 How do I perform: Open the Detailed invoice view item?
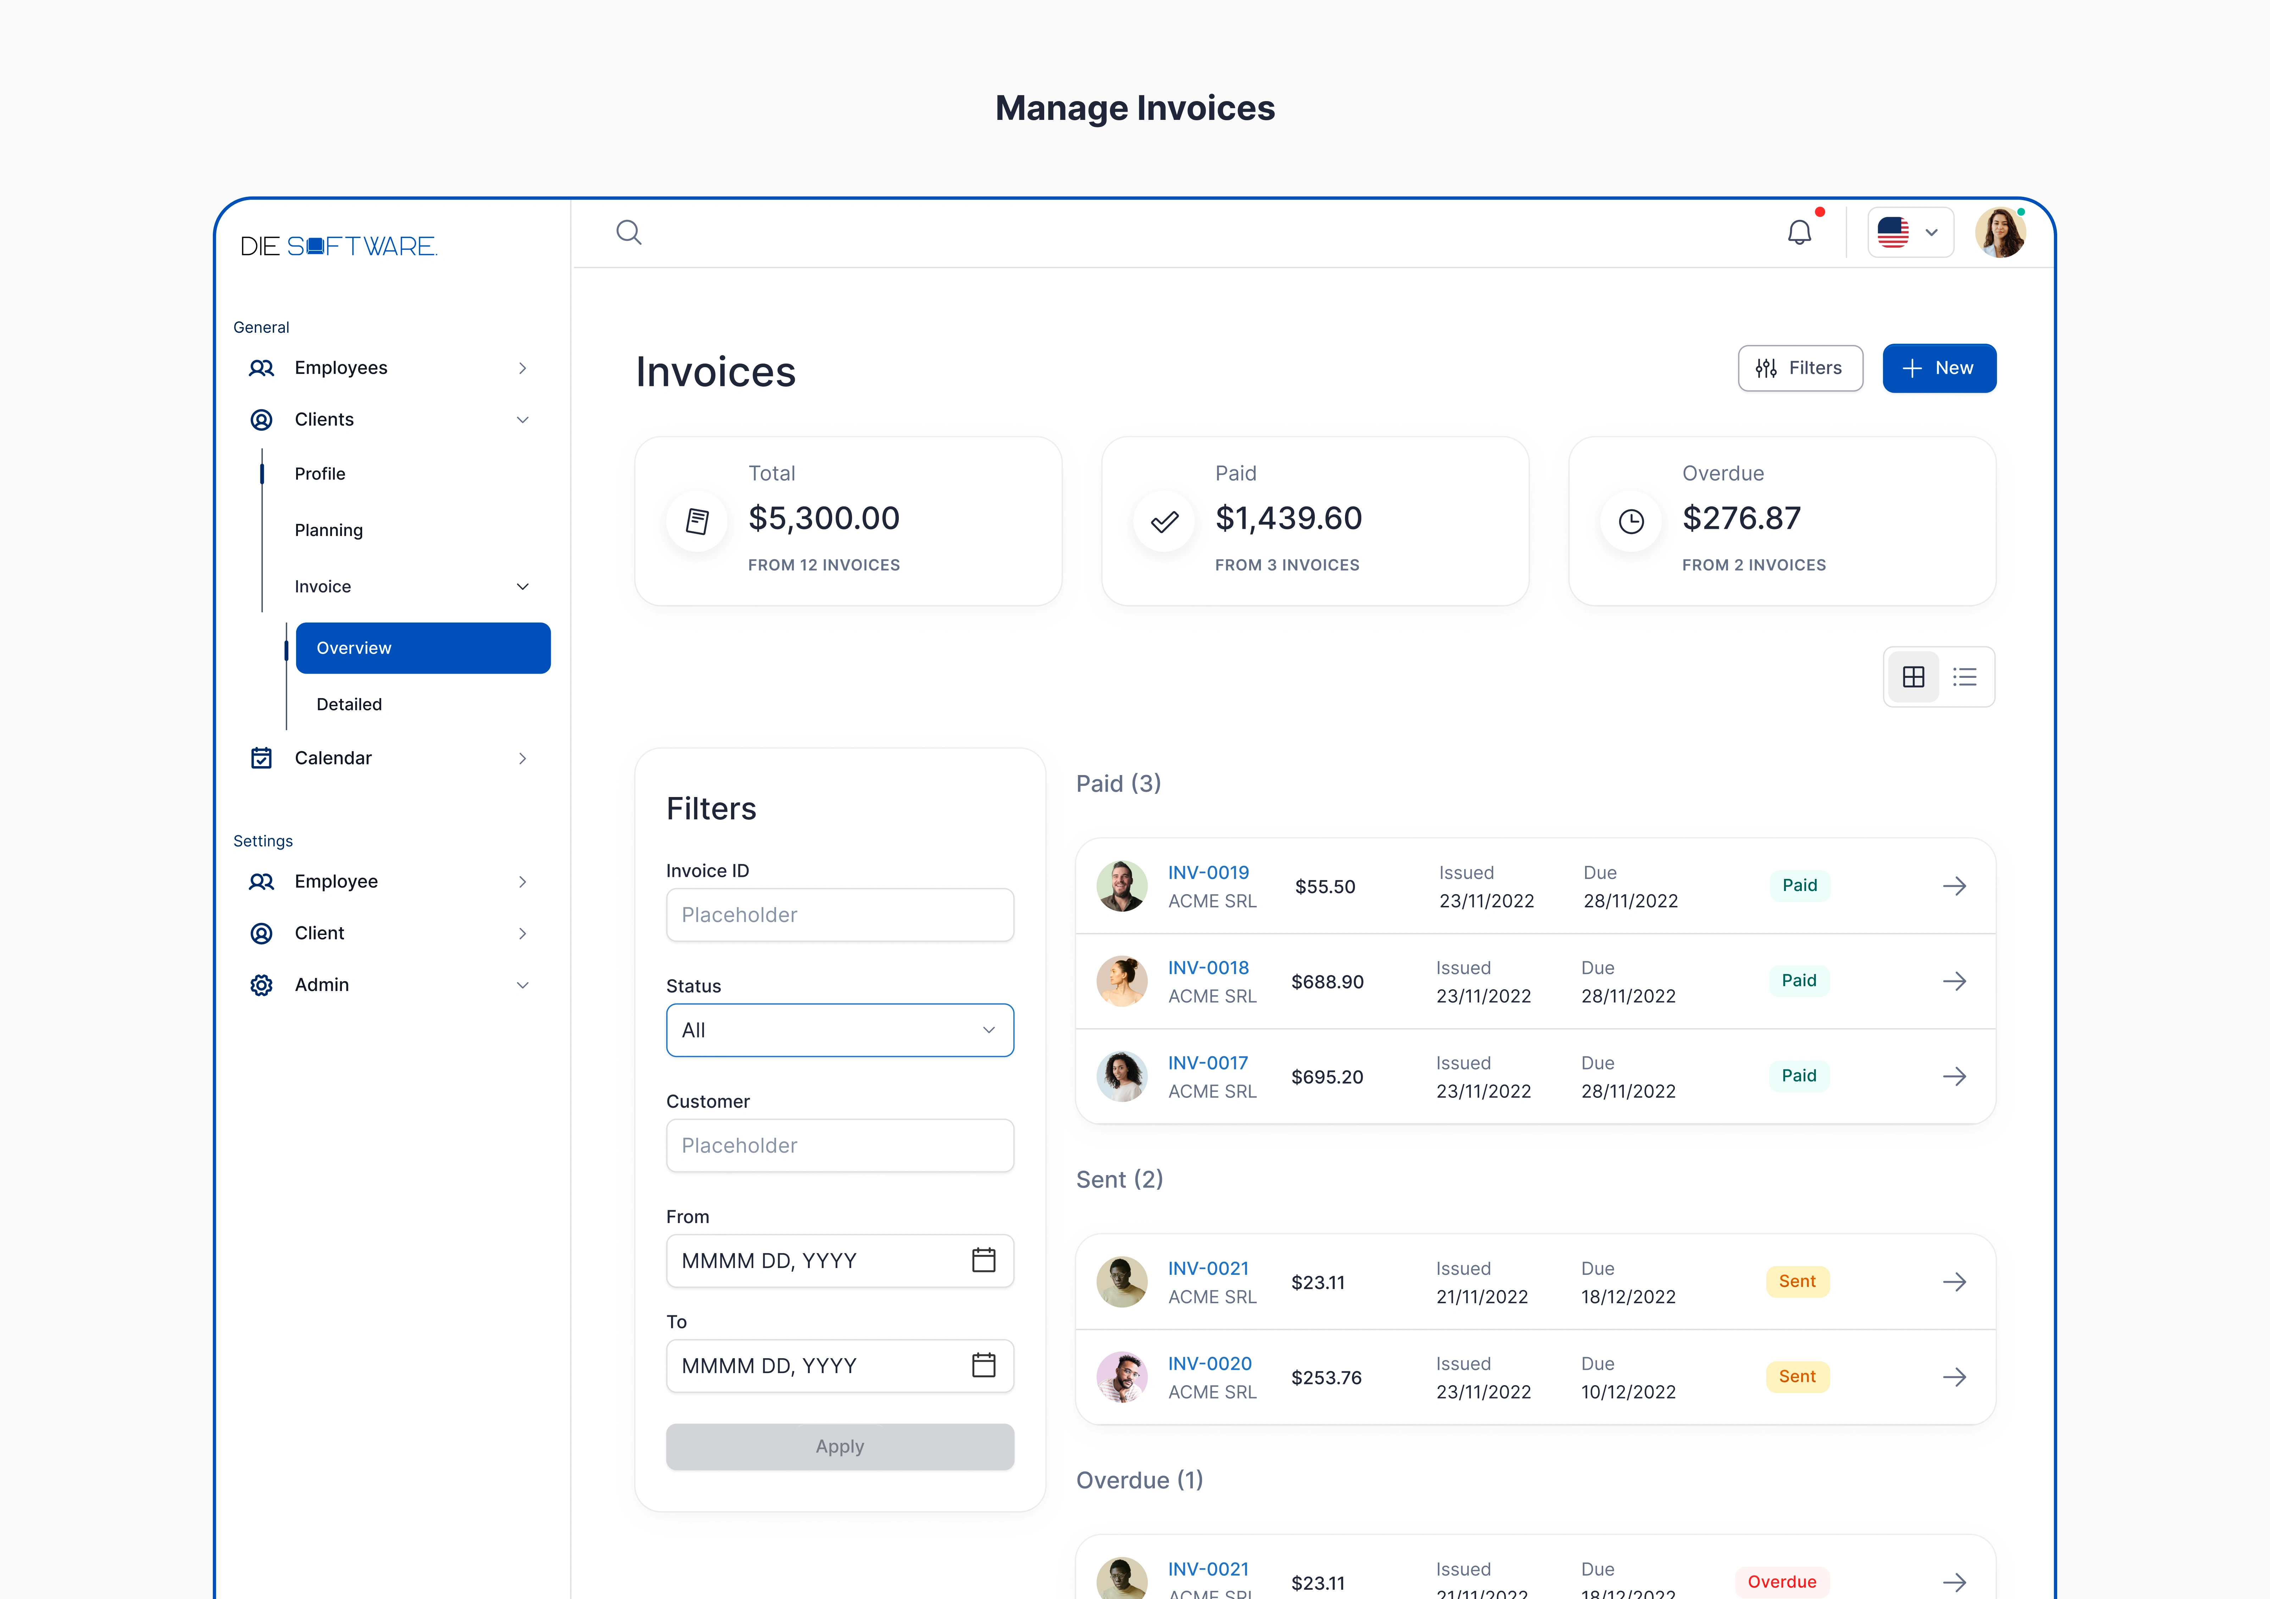[x=349, y=704]
